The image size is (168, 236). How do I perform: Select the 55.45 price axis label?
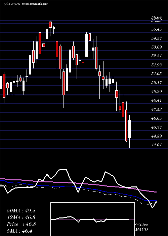[157, 29]
